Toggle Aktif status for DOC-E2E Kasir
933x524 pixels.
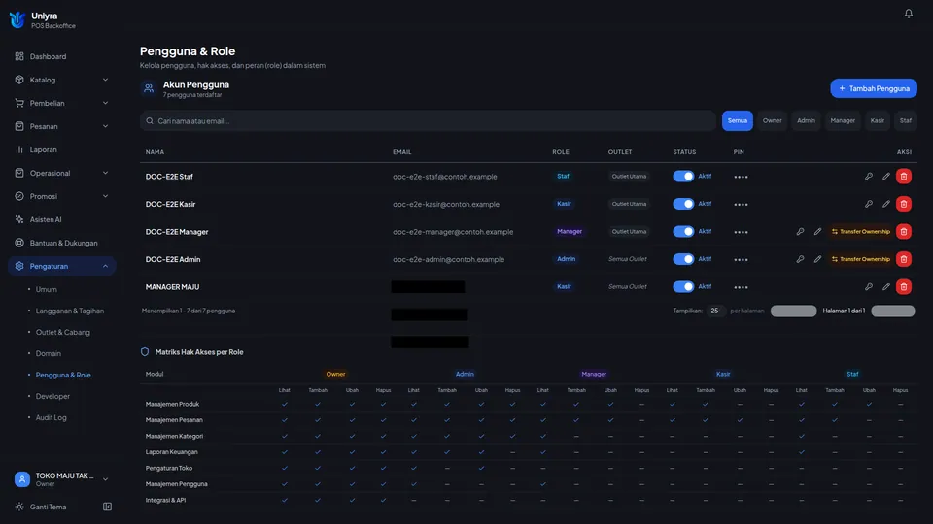point(683,204)
